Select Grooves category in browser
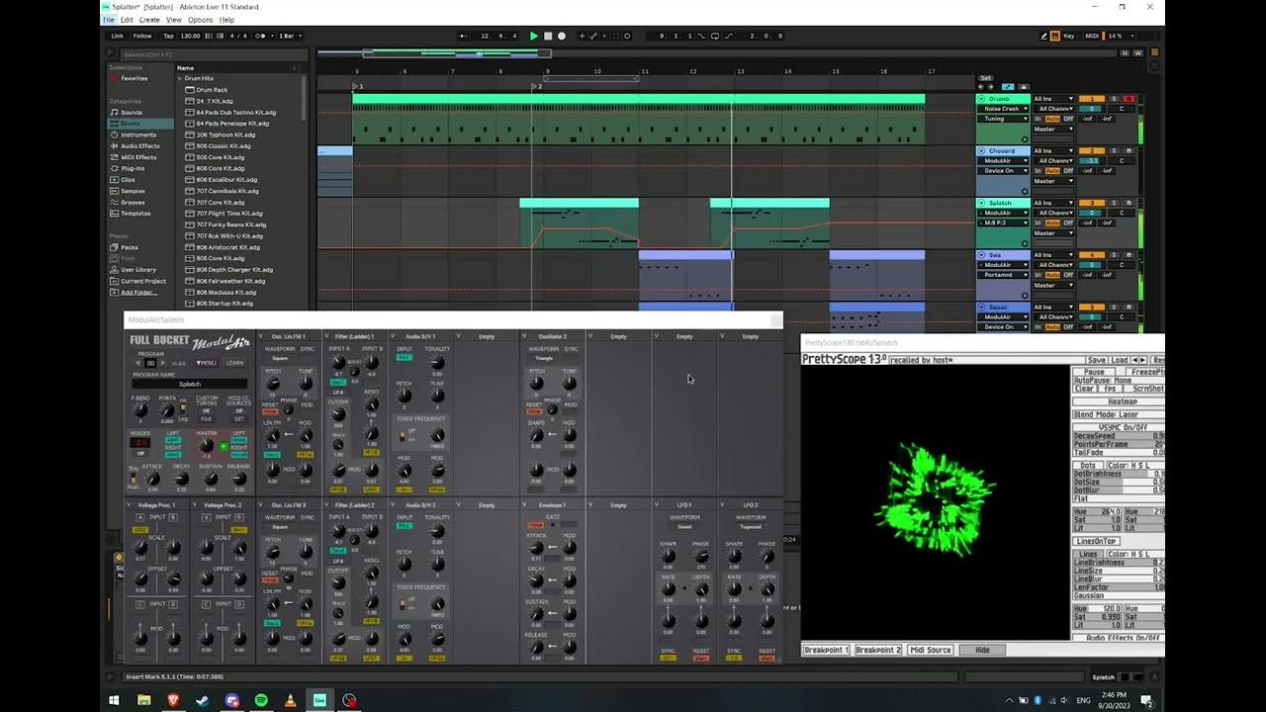 coord(134,202)
